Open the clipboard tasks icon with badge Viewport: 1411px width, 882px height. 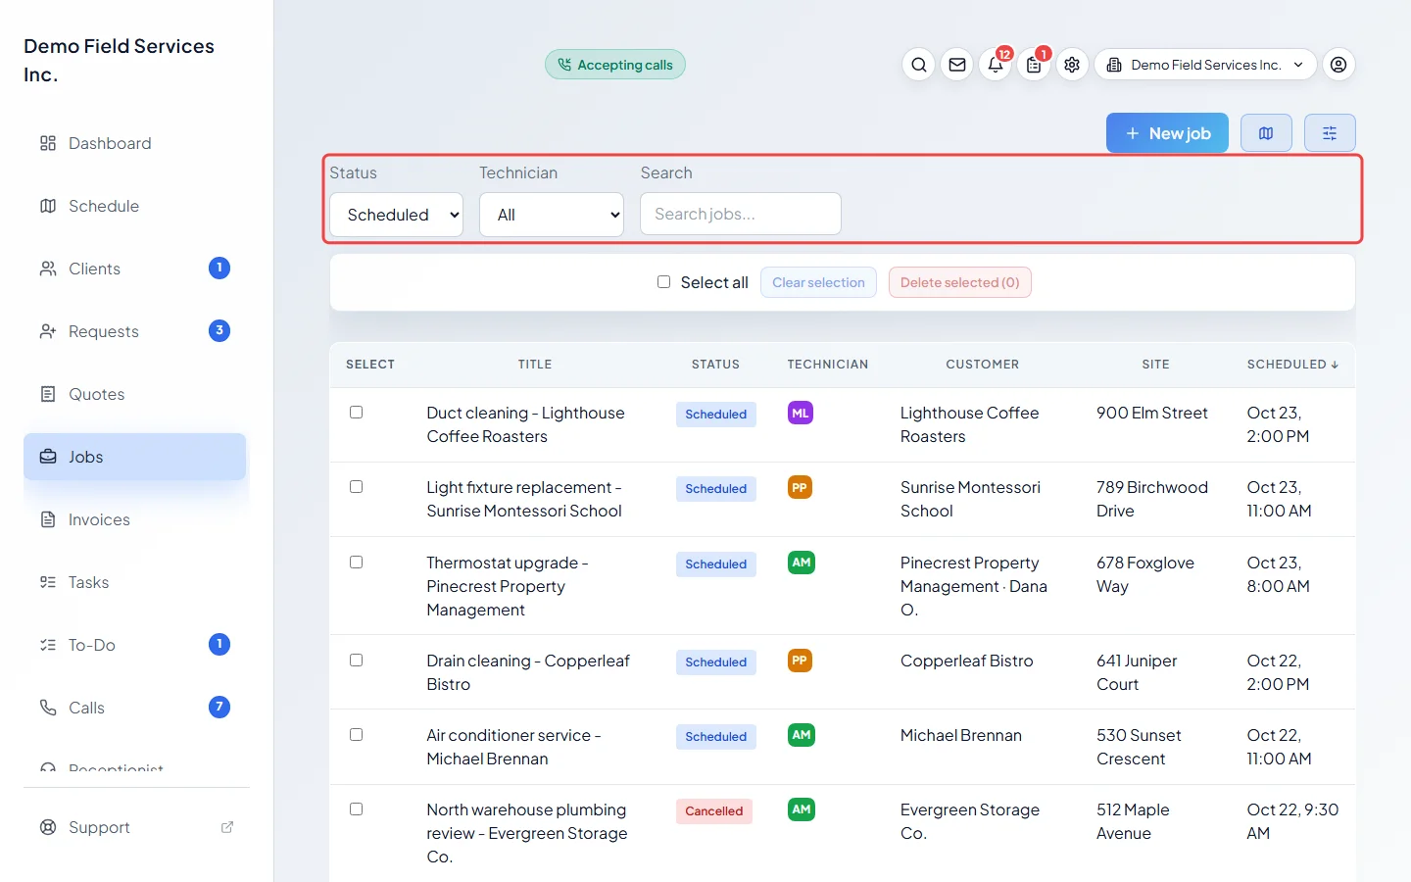point(1034,65)
